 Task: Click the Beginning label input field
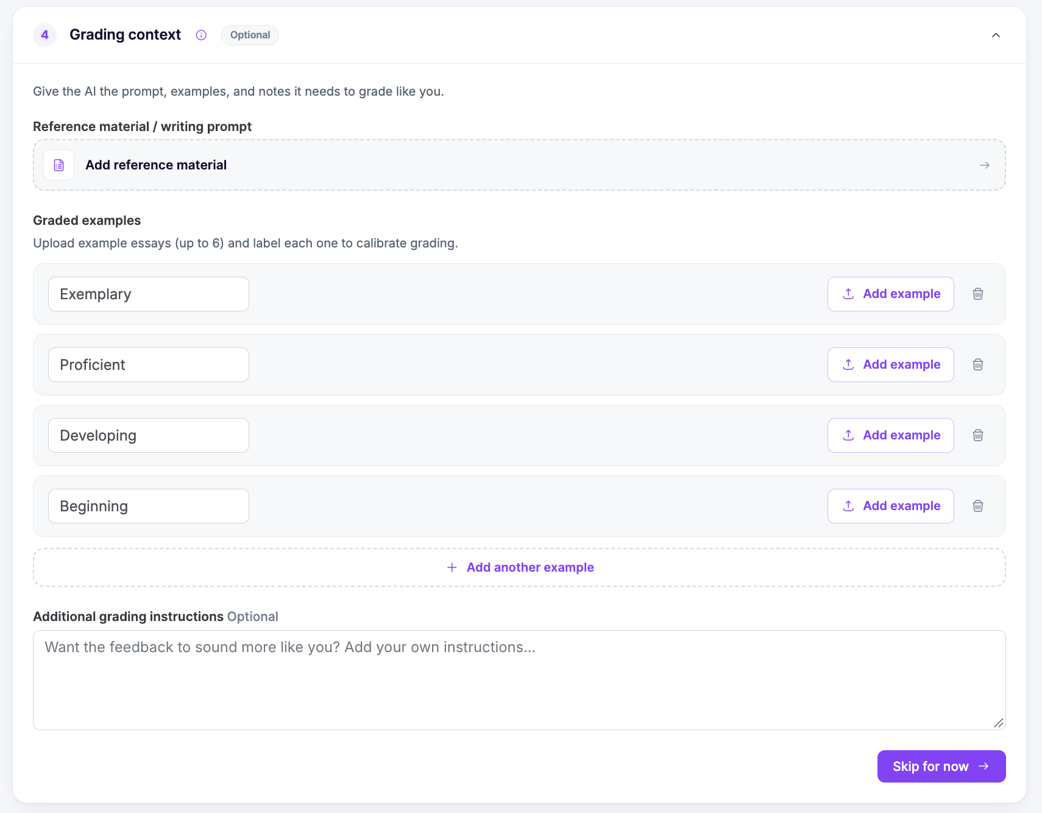click(x=149, y=506)
